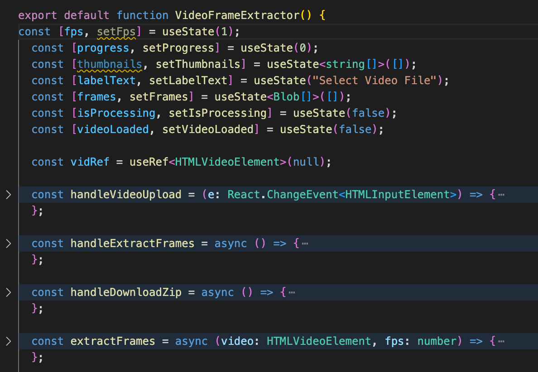Place cursor on the VideoFrameExtractor function name

point(237,15)
